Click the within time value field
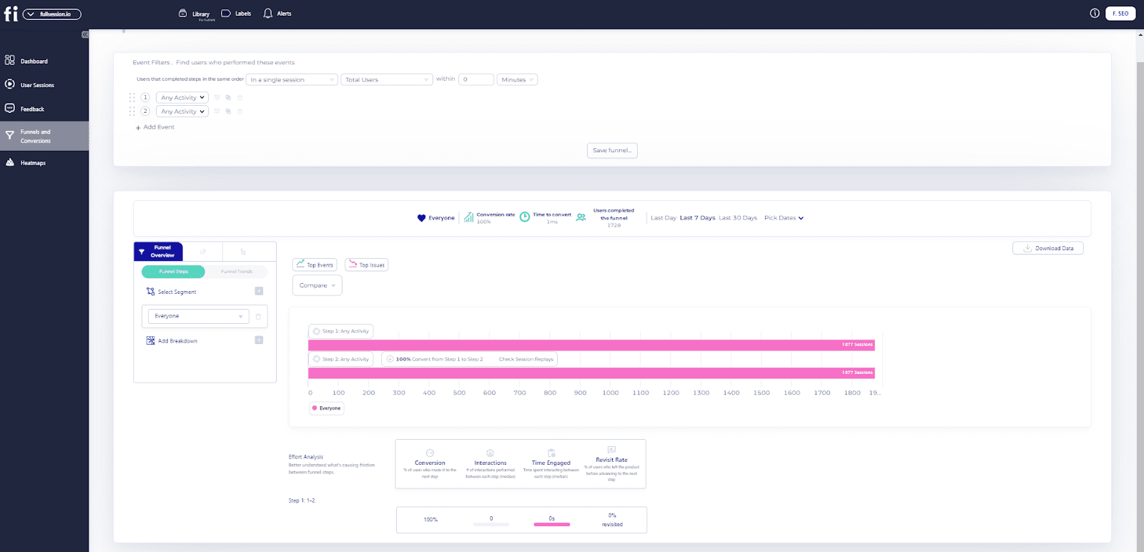 476,79
